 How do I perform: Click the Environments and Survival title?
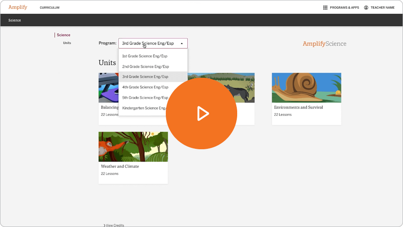298,107
